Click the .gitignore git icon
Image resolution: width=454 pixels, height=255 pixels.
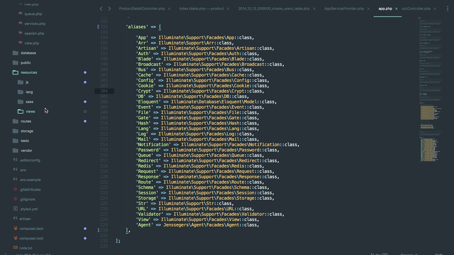coord(15,199)
